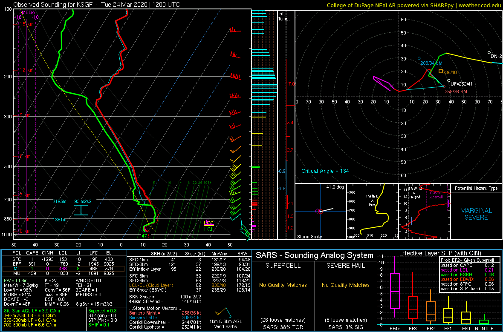Select the EFF parcel row
The height and width of the screenshot is (332, 503).
[x=63, y=264]
